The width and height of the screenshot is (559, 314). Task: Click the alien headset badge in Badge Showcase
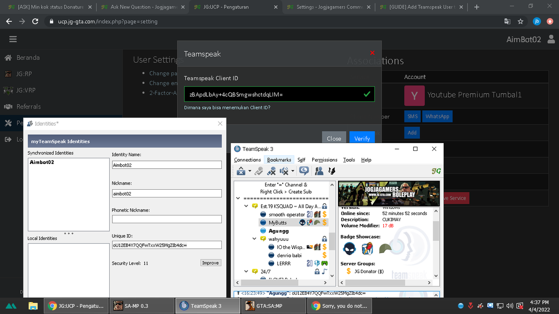coord(349,248)
